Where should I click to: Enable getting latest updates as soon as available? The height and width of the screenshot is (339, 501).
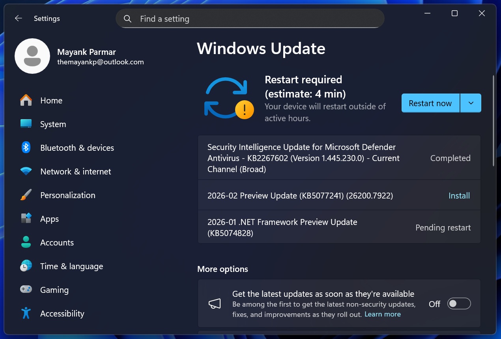tap(459, 303)
